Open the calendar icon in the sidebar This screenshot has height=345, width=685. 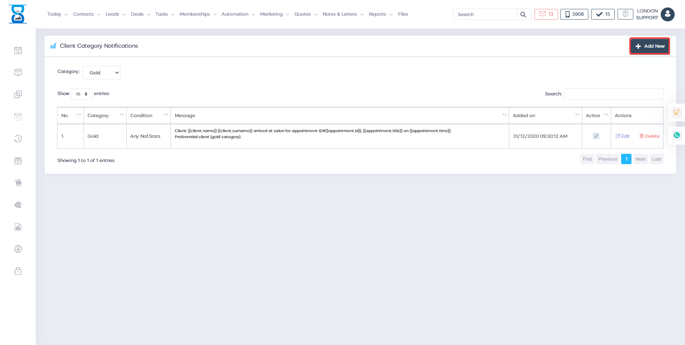click(18, 51)
